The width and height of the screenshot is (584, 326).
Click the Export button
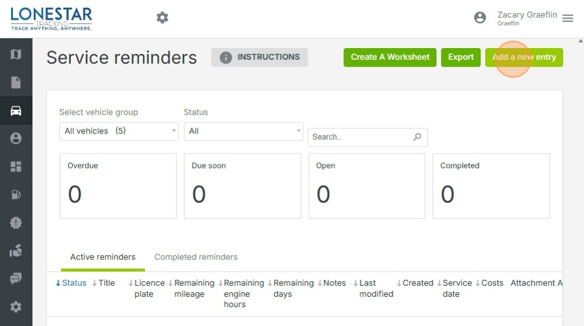(460, 57)
